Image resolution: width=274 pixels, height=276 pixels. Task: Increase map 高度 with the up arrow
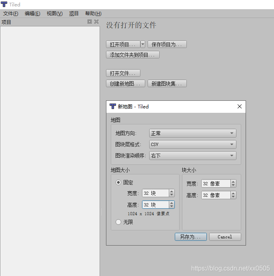tap(172, 203)
